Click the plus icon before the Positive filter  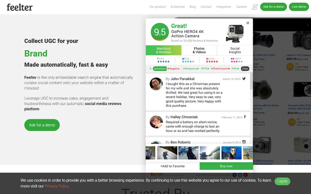[150, 69]
